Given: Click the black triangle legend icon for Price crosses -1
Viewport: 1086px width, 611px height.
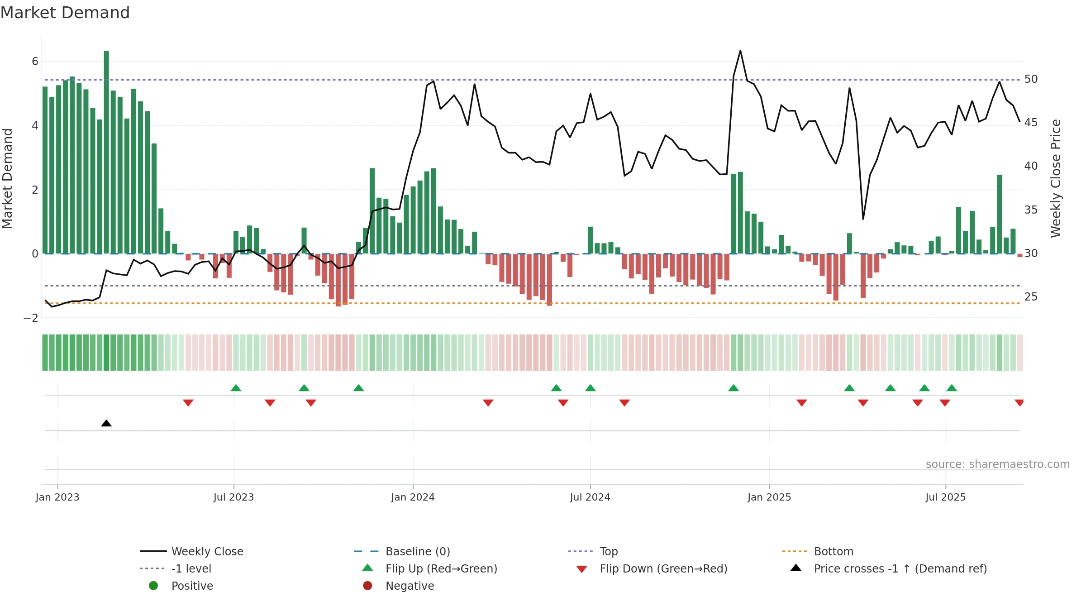Looking at the screenshot, I should click(x=796, y=568).
